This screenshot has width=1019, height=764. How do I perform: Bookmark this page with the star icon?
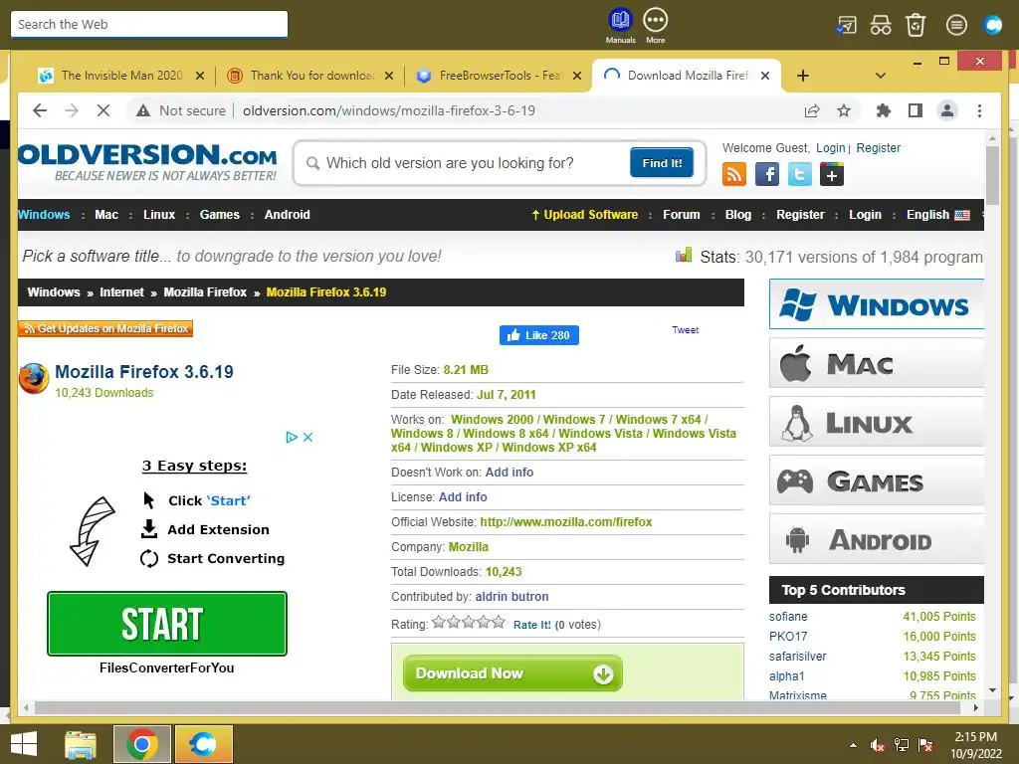(844, 110)
